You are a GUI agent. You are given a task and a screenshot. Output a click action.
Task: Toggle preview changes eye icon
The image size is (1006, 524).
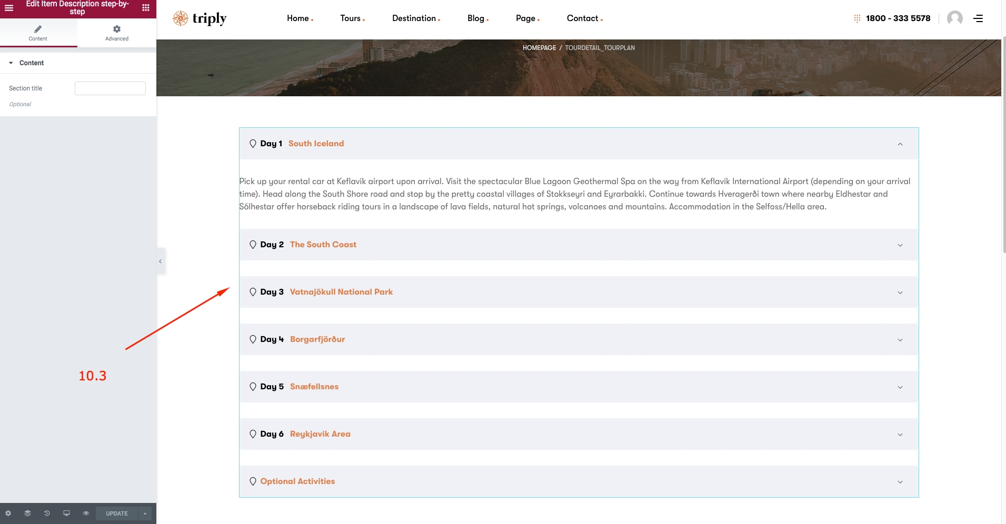point(86,513)
